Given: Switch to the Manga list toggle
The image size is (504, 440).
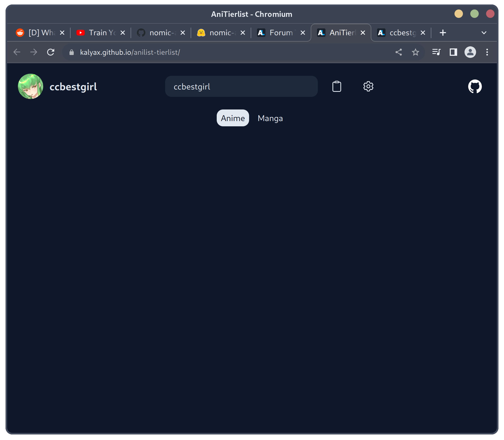Looking at the screenshot, I should (x=270, y=118).
